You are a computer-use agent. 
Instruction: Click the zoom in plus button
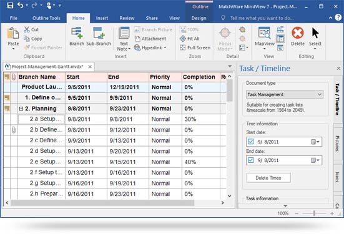point(332,213)
